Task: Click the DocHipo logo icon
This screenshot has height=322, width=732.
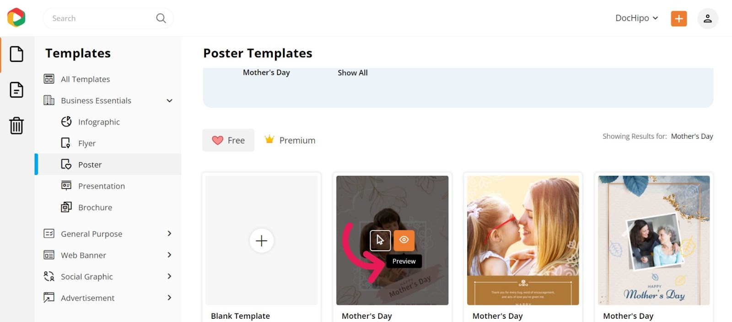Action: coord(16,18)
